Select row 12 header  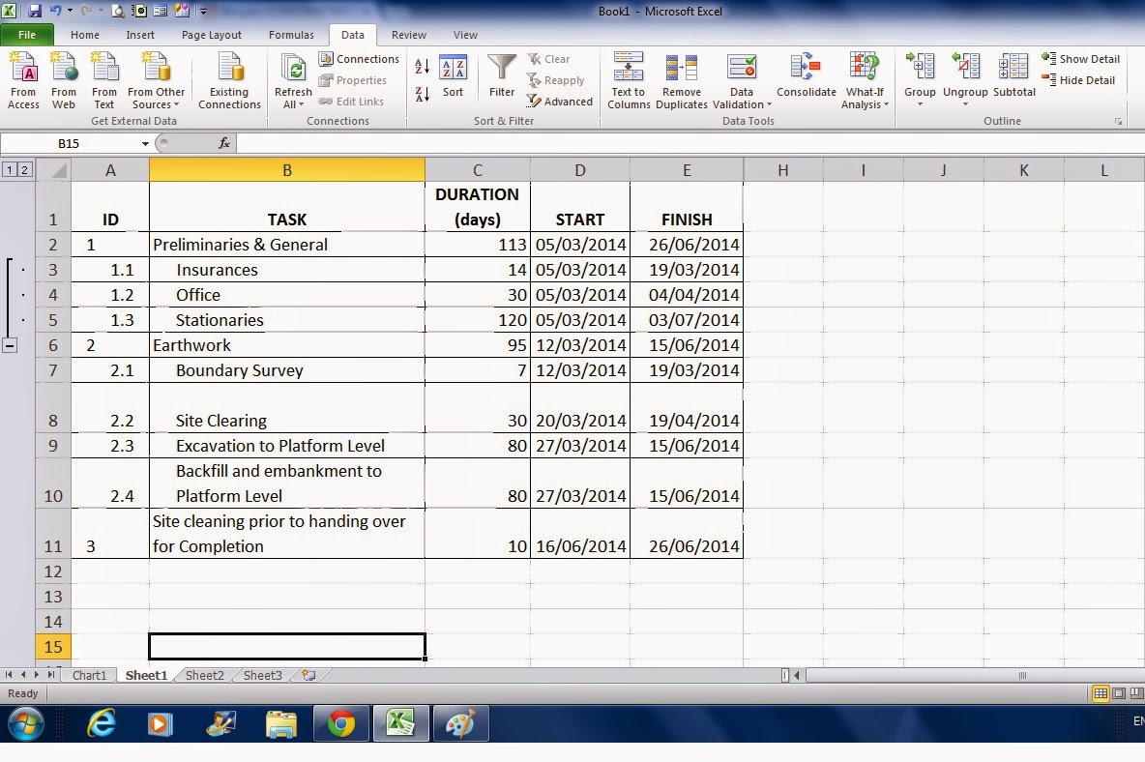tap(53, 571)
